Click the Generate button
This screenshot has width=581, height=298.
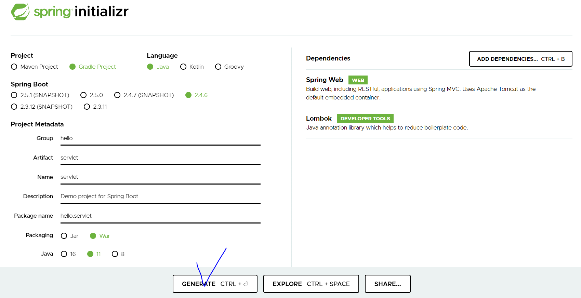(x=215, y=284)
